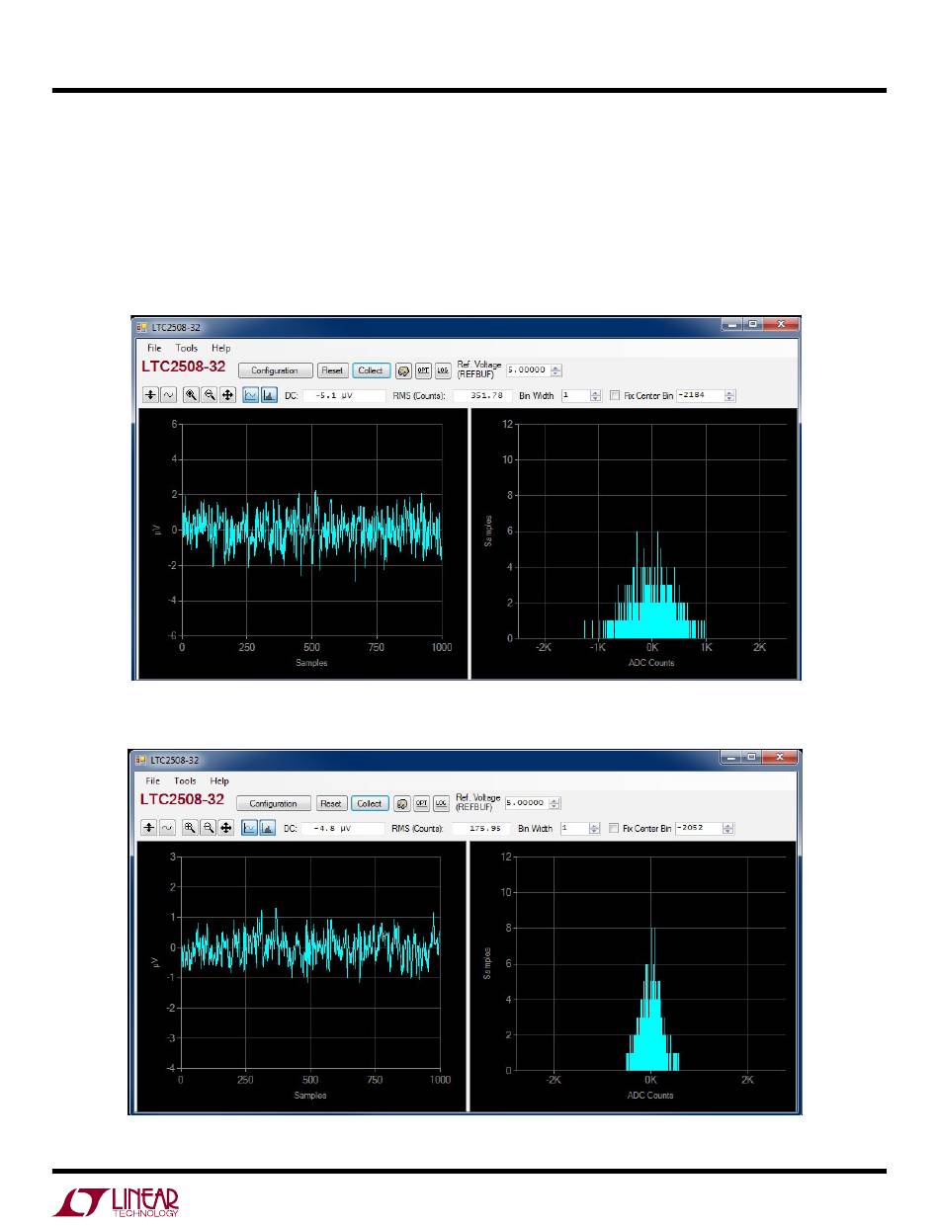Viewport: 939px width, 1226px height.
Task: Click the Configuration button in the lower window
Action: point(274,803)
